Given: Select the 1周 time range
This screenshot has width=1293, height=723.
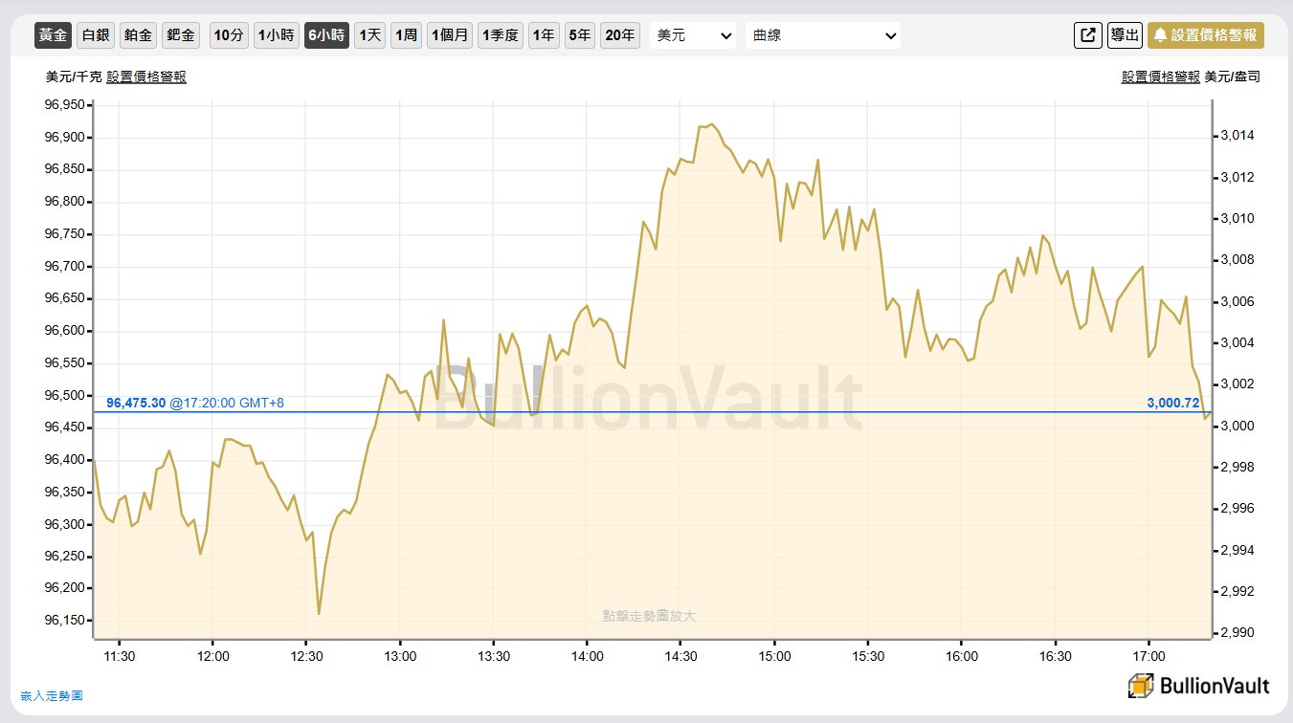Looking at the screenshot, I should [406, 35].
